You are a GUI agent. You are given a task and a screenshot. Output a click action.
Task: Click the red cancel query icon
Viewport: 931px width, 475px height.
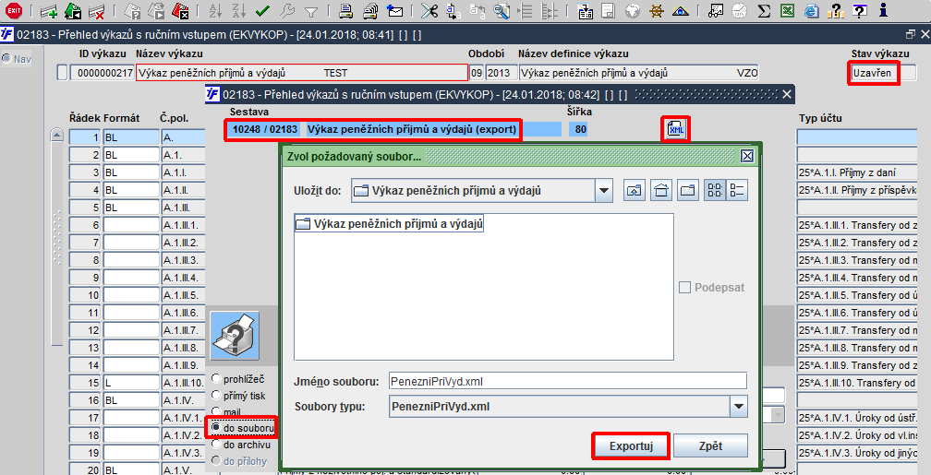[180, 11]
